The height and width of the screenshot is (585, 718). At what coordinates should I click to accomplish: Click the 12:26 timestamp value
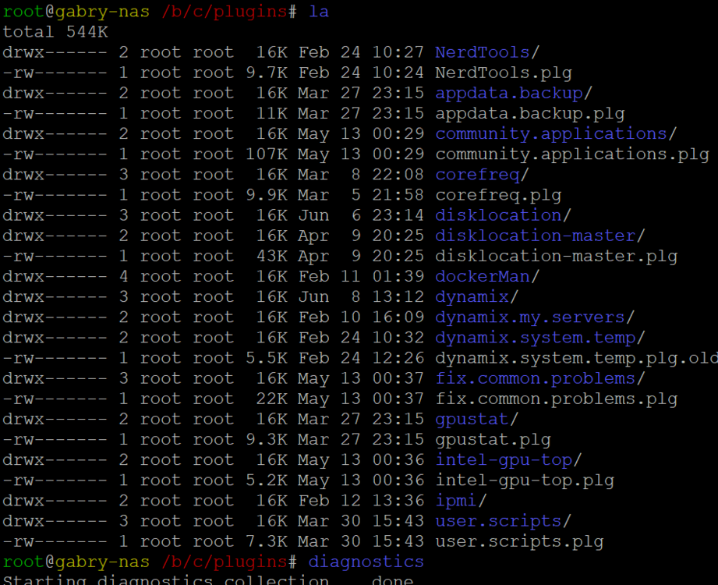(398, 358)
